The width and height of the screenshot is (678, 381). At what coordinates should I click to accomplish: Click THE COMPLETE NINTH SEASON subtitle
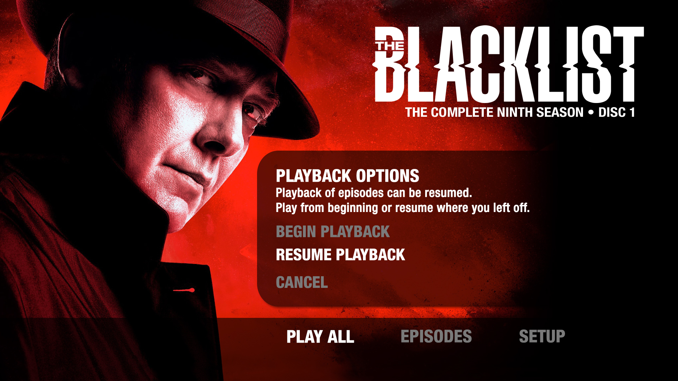(494, 113)
